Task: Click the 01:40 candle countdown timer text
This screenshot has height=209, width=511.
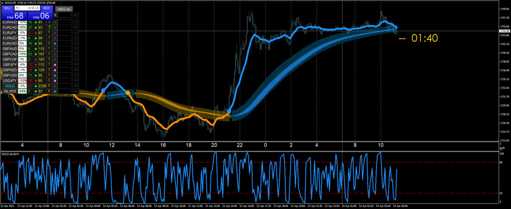Action: (x=425, y=38)
